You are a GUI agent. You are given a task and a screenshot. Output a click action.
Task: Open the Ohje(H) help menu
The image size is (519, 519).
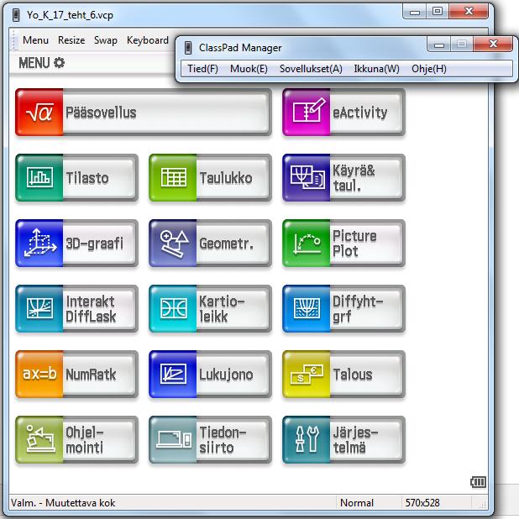point(429,69)
